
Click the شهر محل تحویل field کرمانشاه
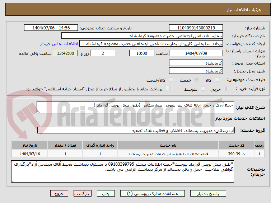point(196,71)
